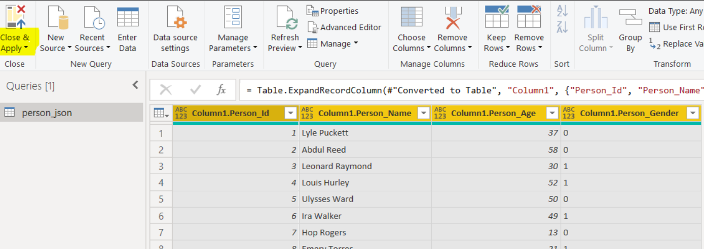Click the Keep Rows icon
The height and width of the screenshot is (249, 704).
497,17
